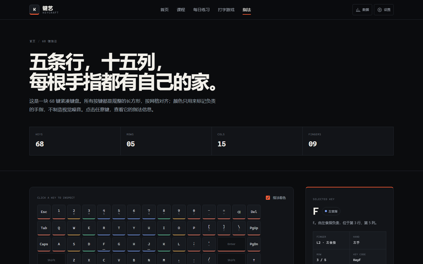Inspect the F key
Image resolution: width=423 pixels, height=264 pixels.
104,244
